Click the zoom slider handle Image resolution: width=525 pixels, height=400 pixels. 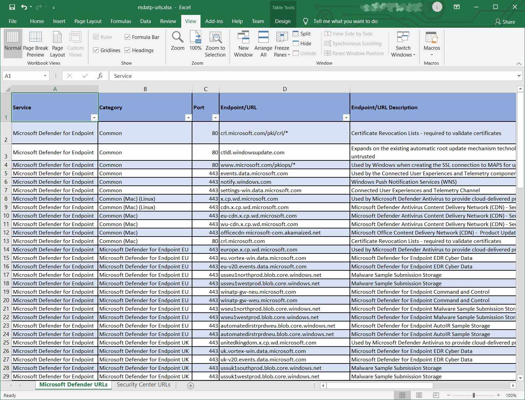pyautogui.click(x=474, y=395)
